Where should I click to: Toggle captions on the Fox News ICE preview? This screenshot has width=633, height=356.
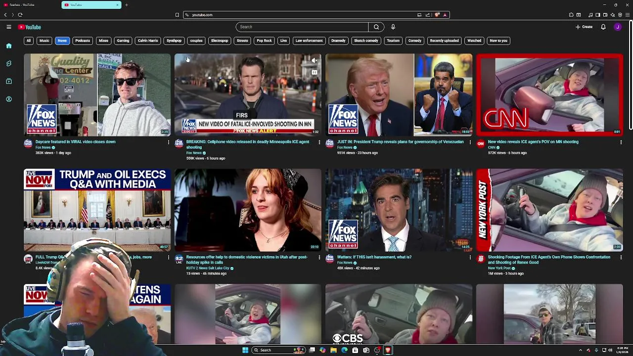point(315,73)
